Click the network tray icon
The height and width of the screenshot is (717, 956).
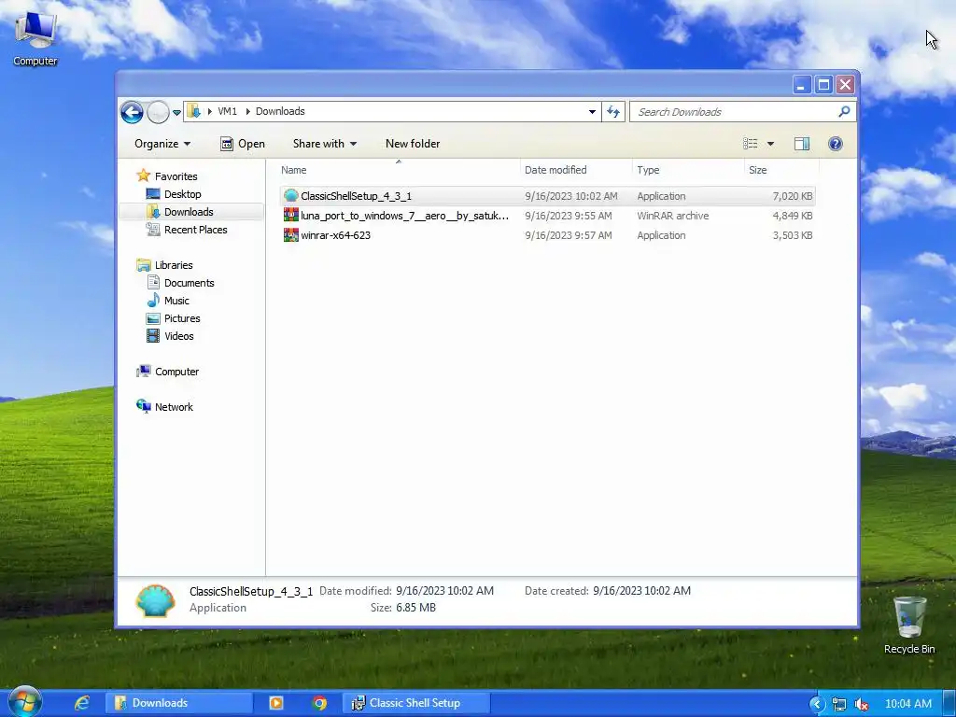pos(839,704)
